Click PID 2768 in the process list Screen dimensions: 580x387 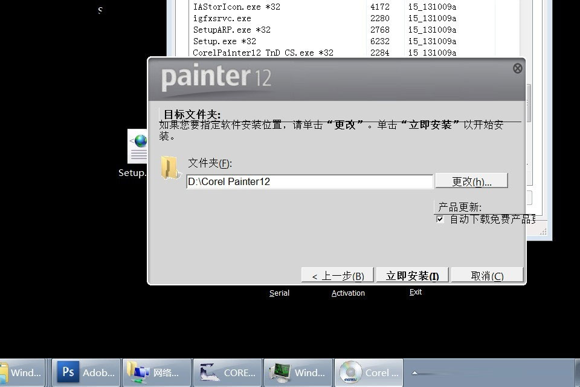coord(380,30)
